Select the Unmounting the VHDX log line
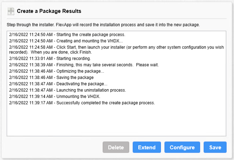This screenshot has width=234, height=160. point(55,96)
